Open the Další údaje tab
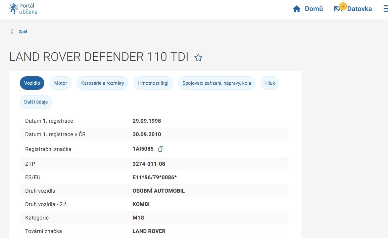The width and height of the screenshot is (388, 238). [36, 102]
